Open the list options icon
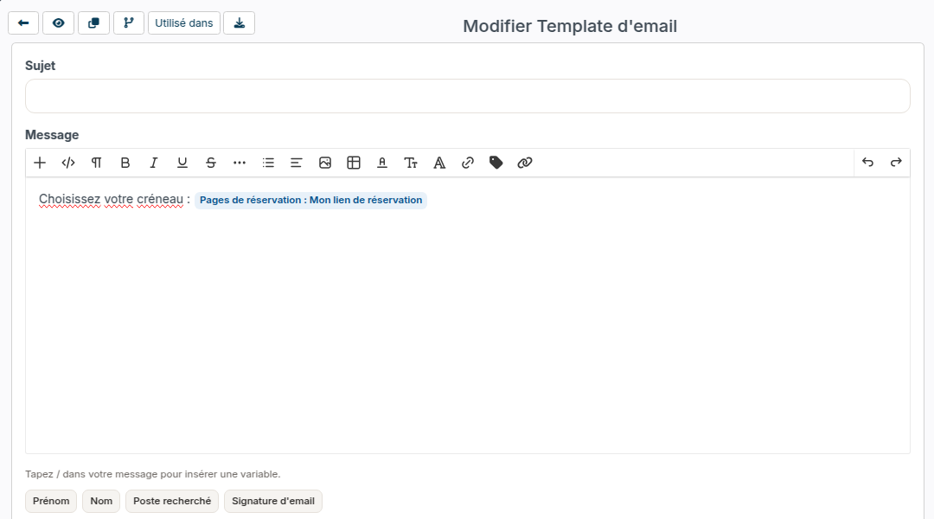934x519 pixels. (x=268, y=163)
